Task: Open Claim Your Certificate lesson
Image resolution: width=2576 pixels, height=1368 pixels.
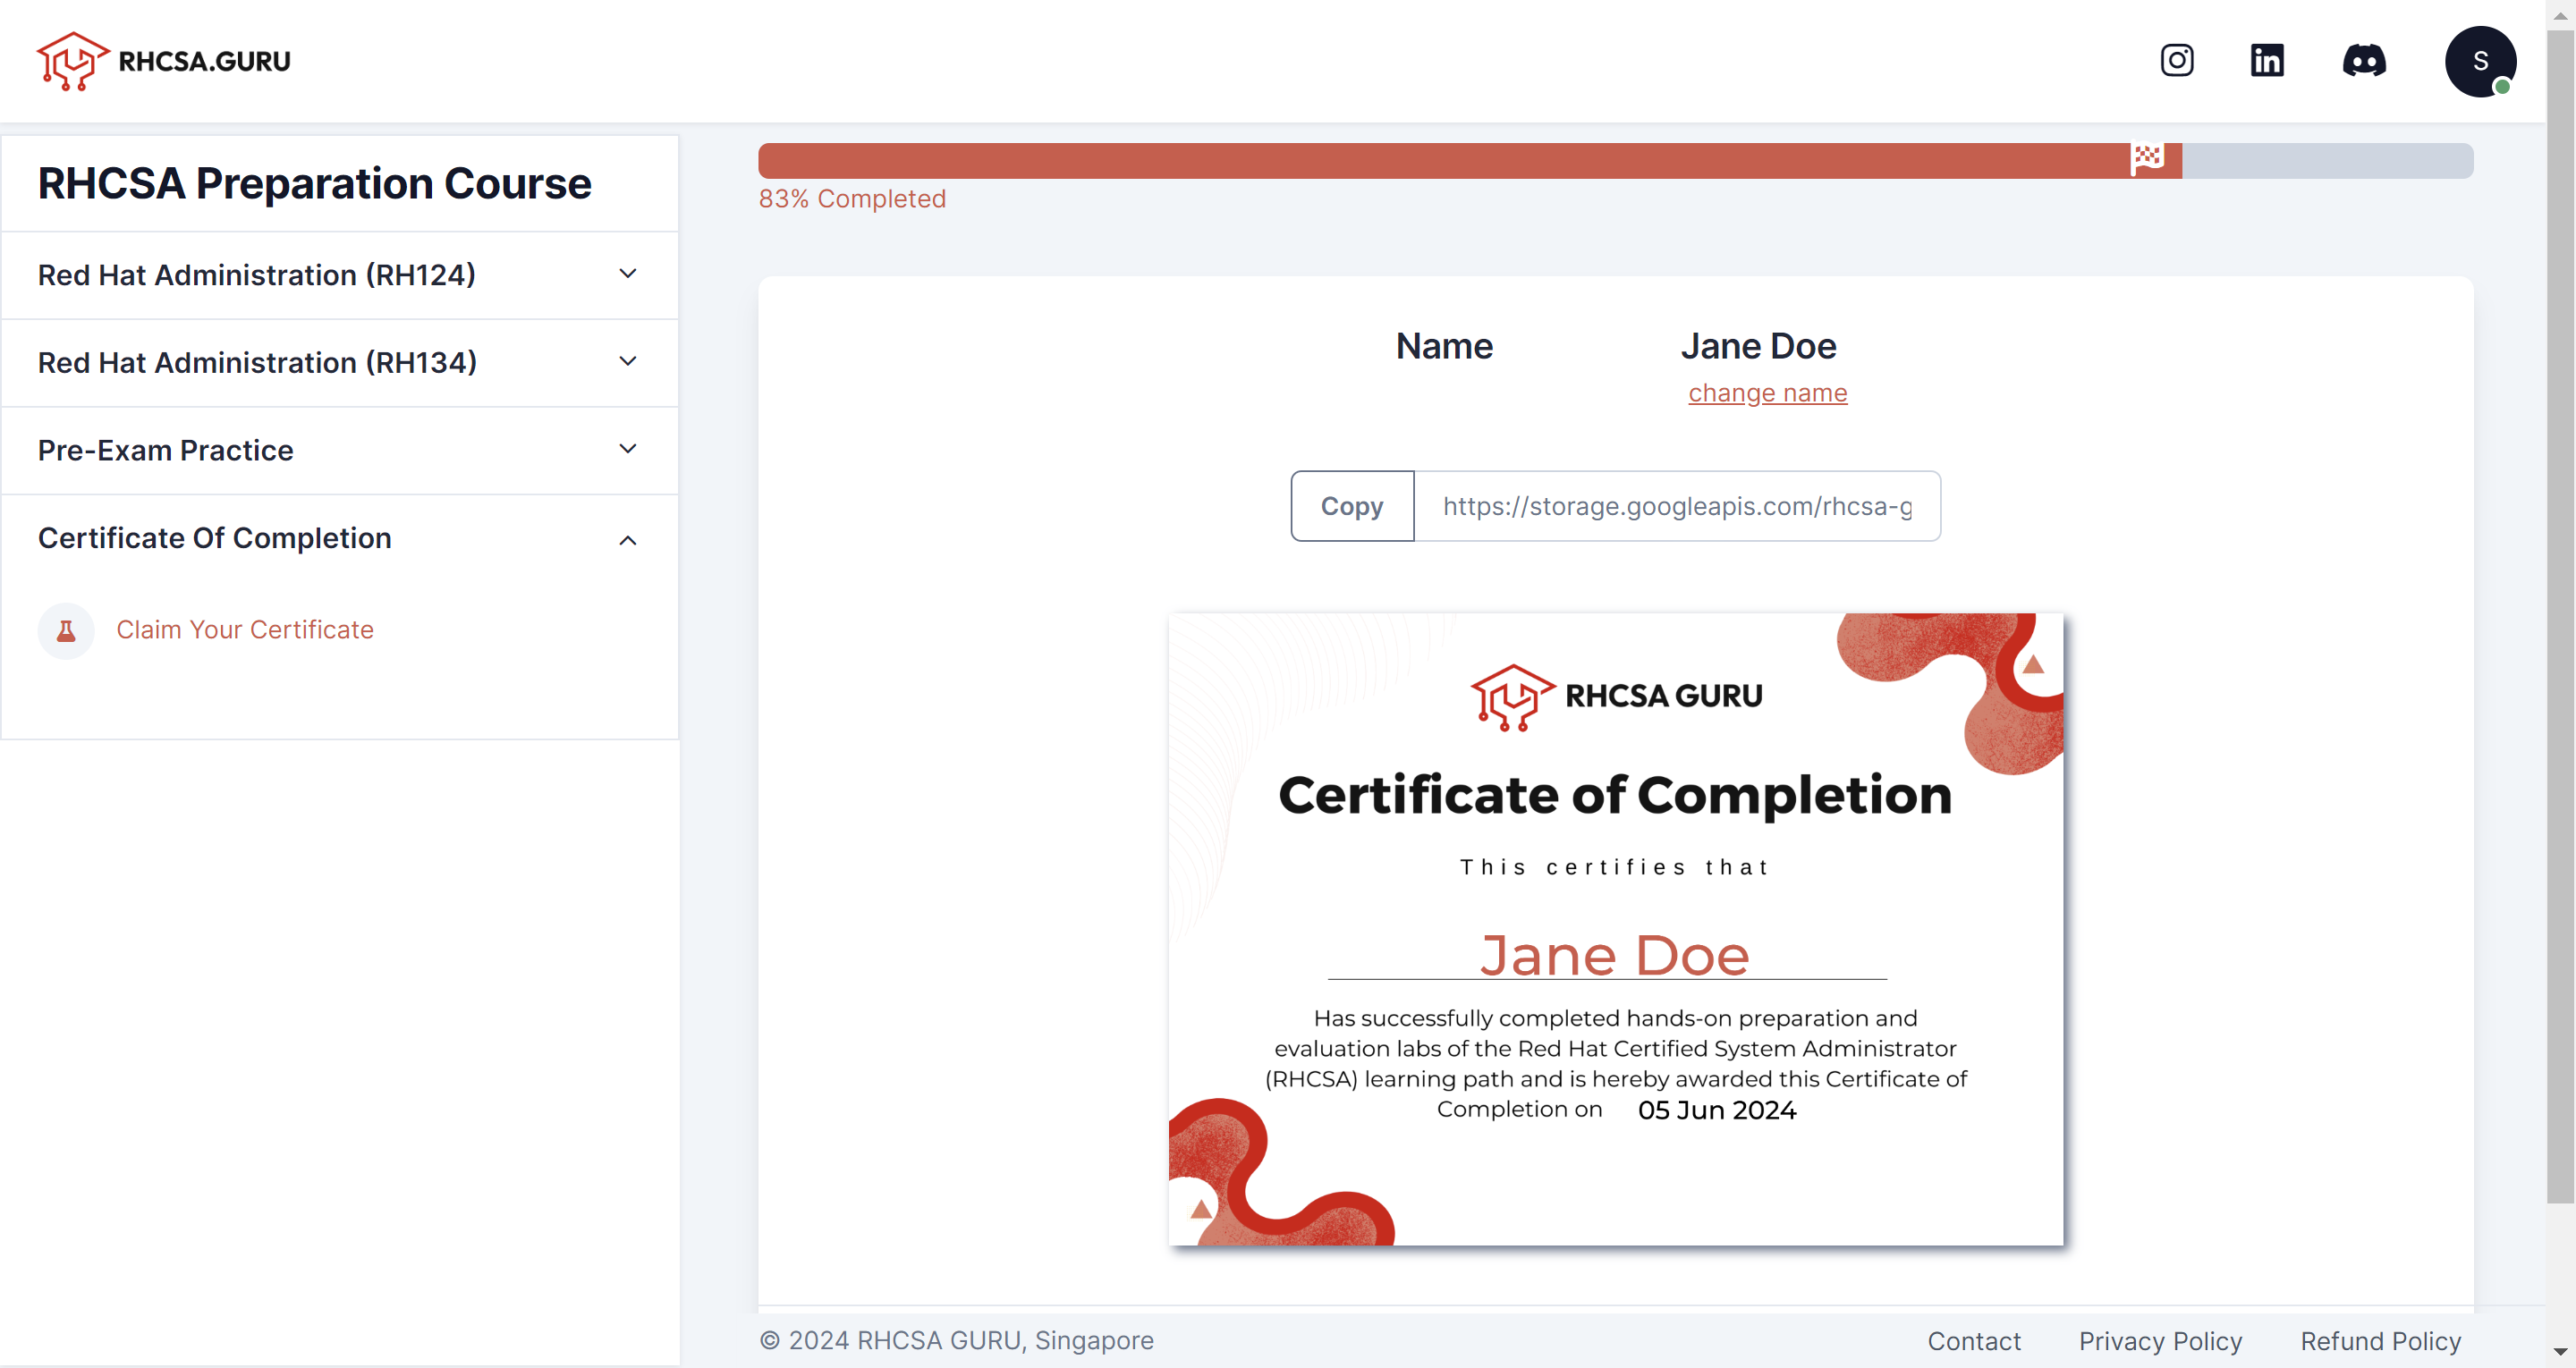Action: coord(245,630)
